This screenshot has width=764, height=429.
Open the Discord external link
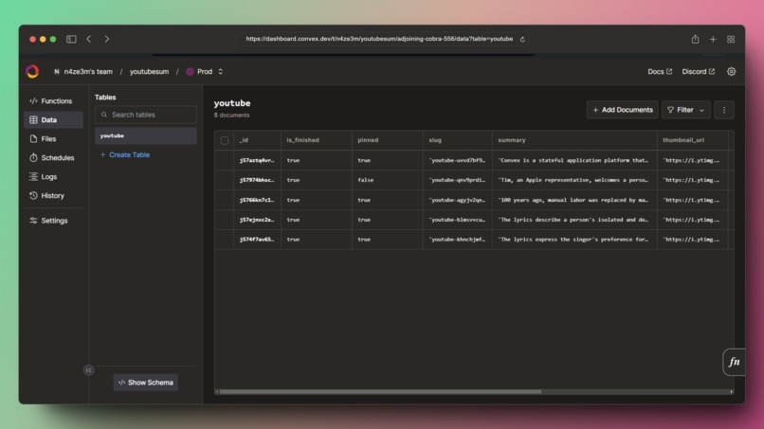pyautogui.click(x=699, y=72)
